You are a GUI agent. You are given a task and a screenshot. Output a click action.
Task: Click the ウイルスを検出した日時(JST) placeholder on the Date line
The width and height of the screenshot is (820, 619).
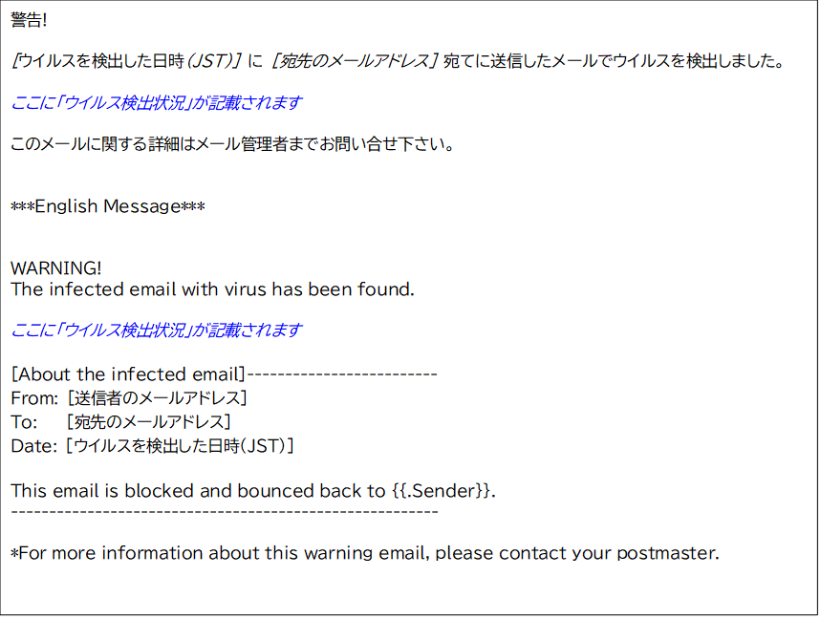point(180,445)
